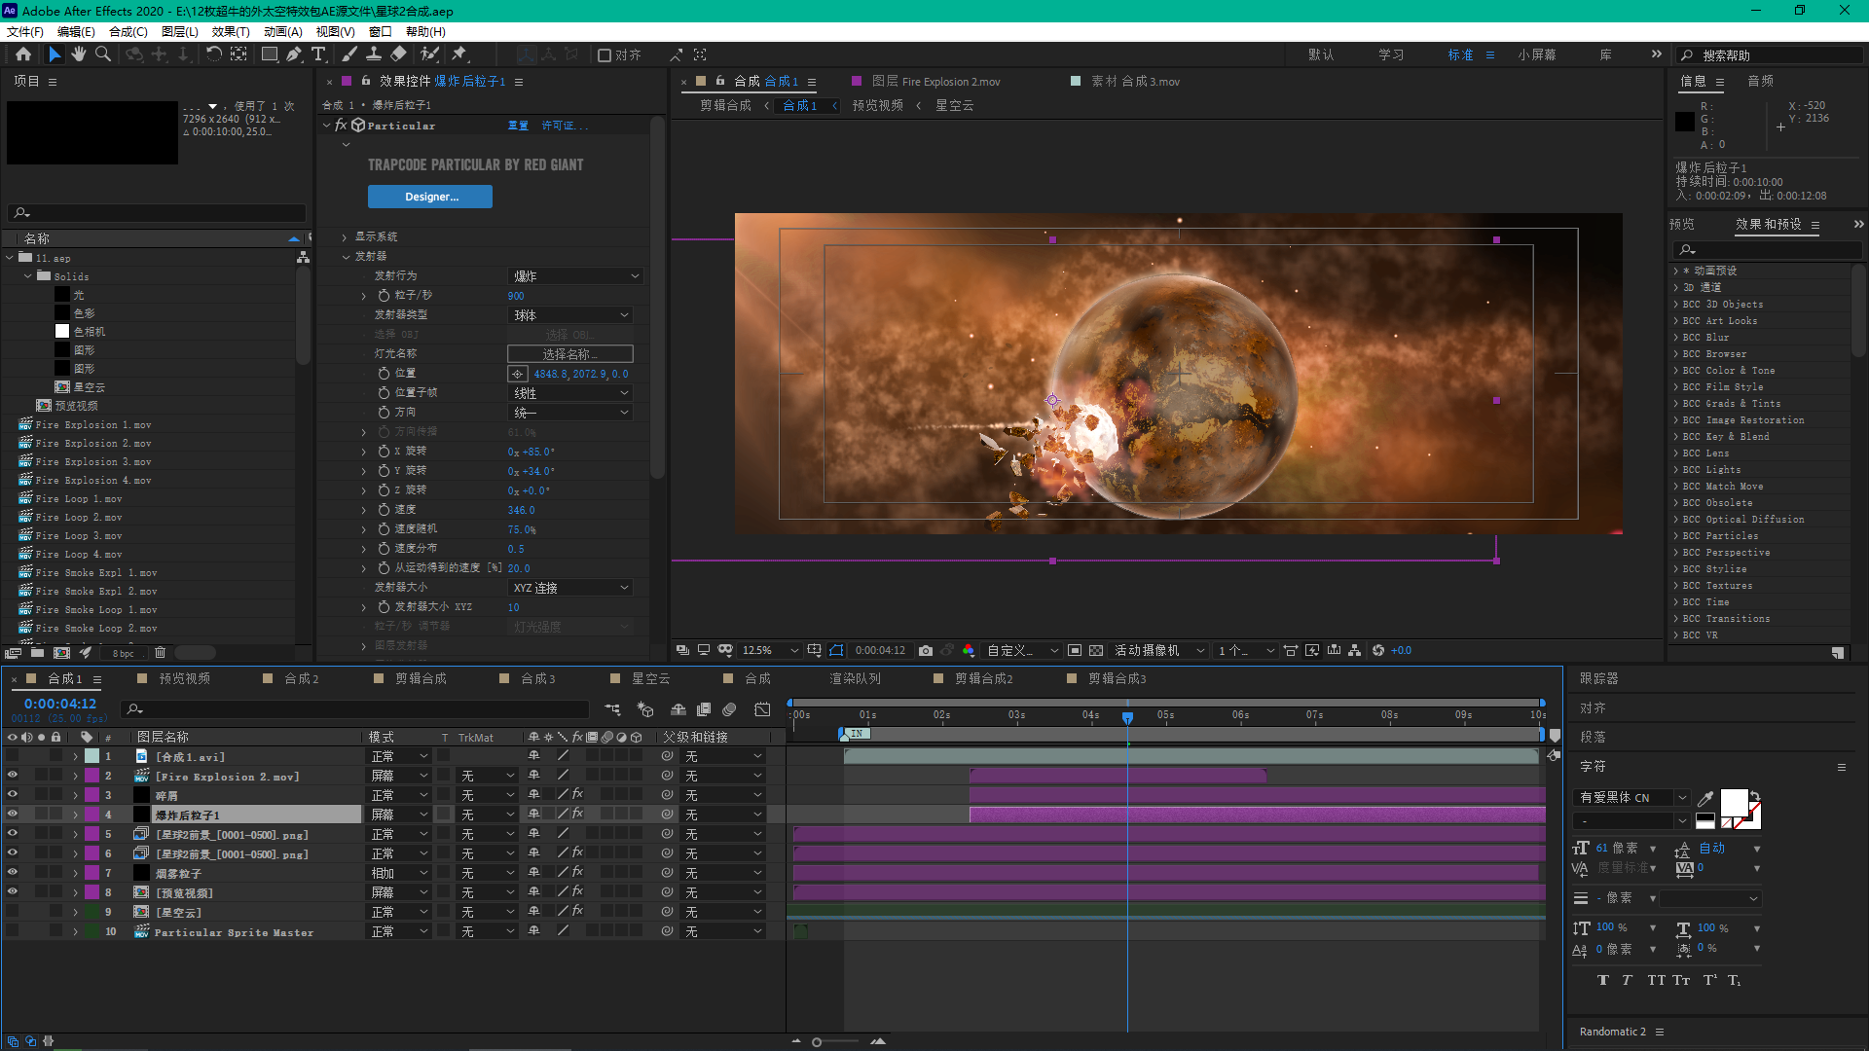Click the draft 3D icon in timeline
This screenshot has height=1051, width=1869.
click(644, 709)
